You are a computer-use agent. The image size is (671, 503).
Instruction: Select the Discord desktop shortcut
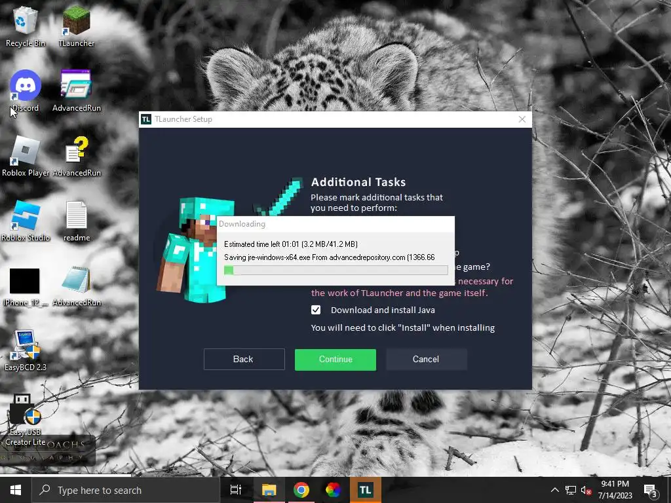coord(25,90)
